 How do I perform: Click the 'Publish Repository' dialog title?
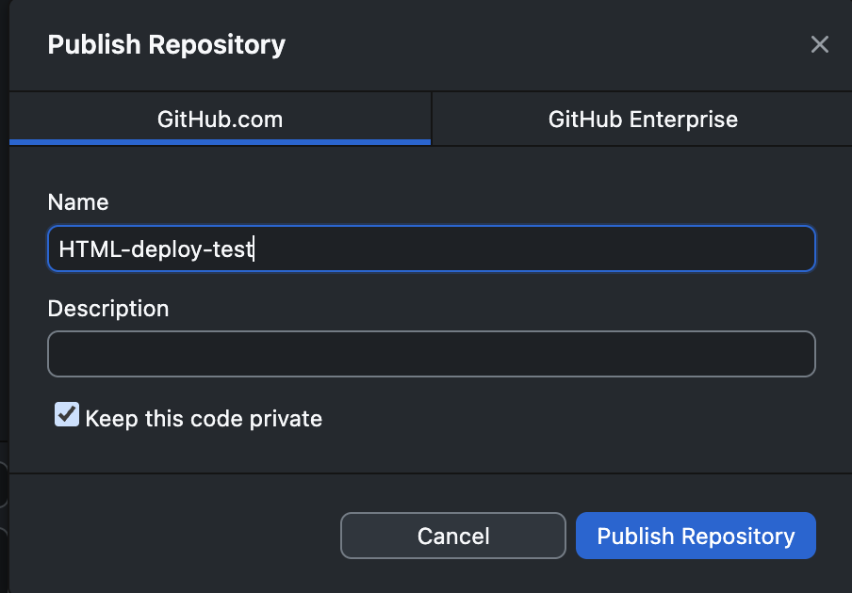pyautogui.click(x=166, y=44)
